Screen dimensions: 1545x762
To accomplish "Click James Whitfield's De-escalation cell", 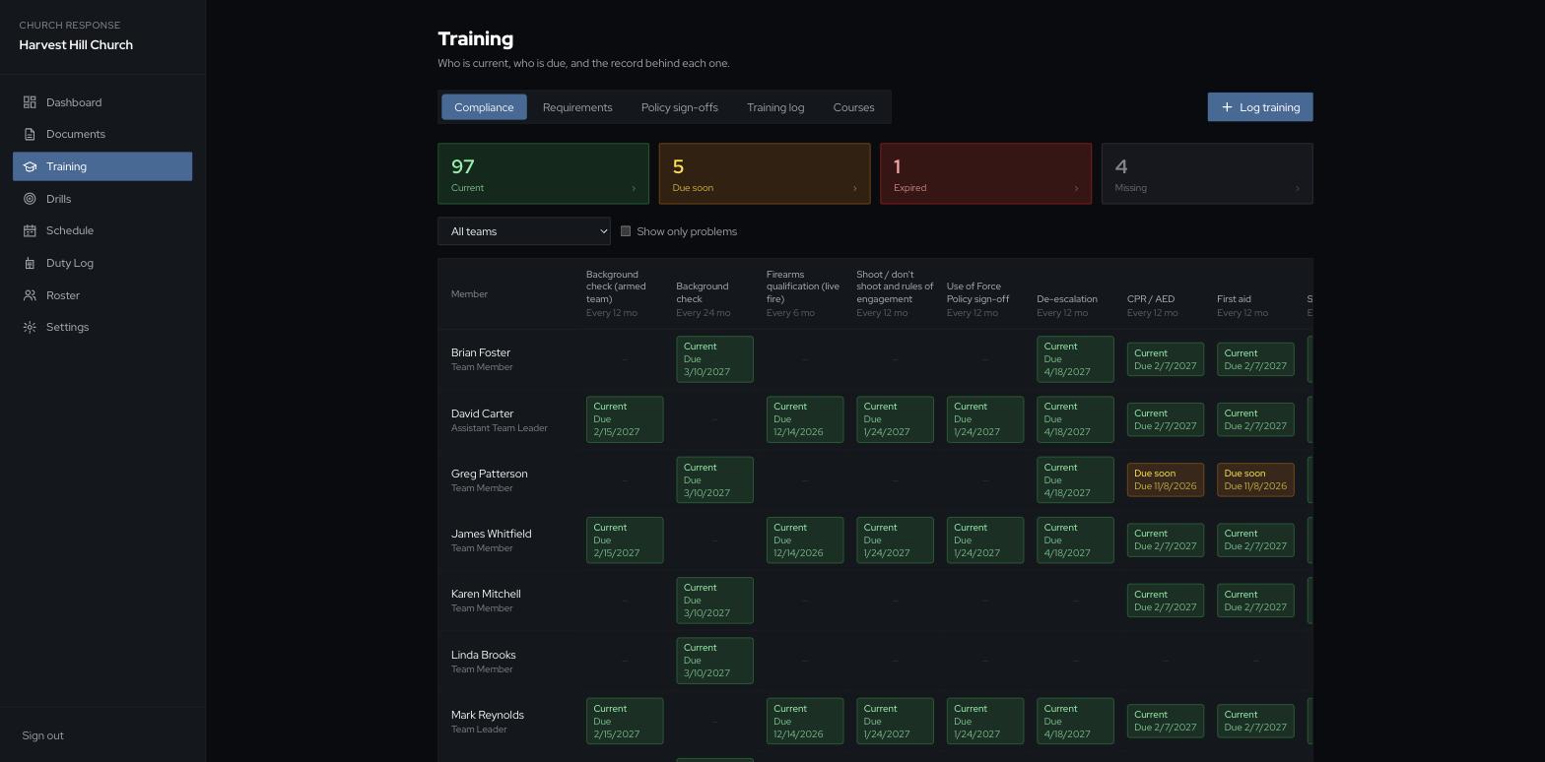I will tap(1075, 540).
